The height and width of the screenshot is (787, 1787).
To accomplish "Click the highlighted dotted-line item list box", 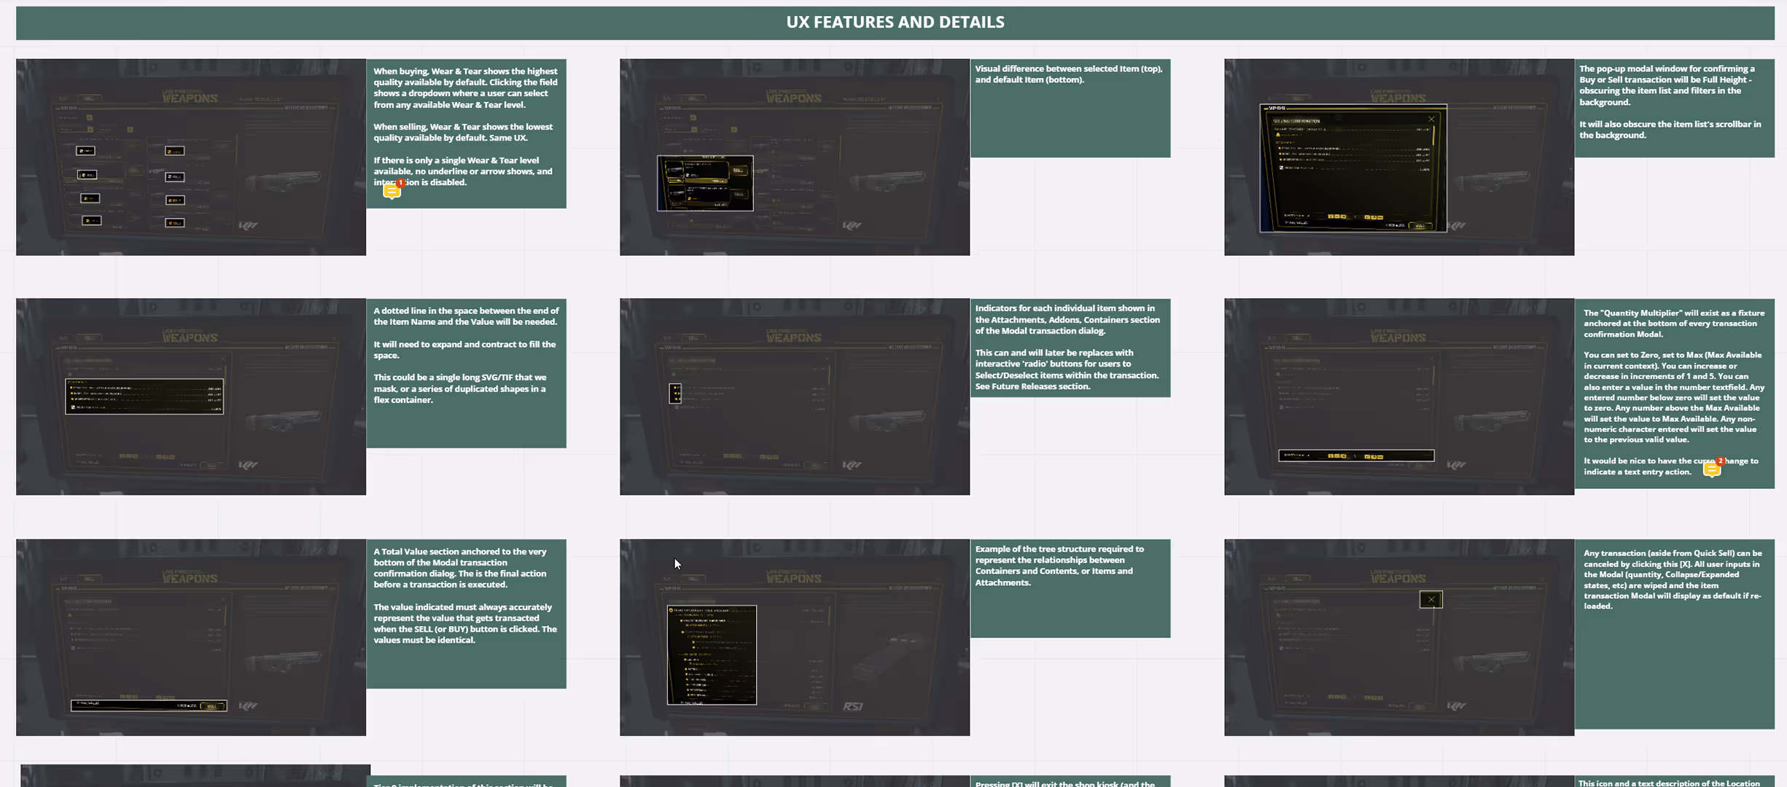I will point(144,396).
